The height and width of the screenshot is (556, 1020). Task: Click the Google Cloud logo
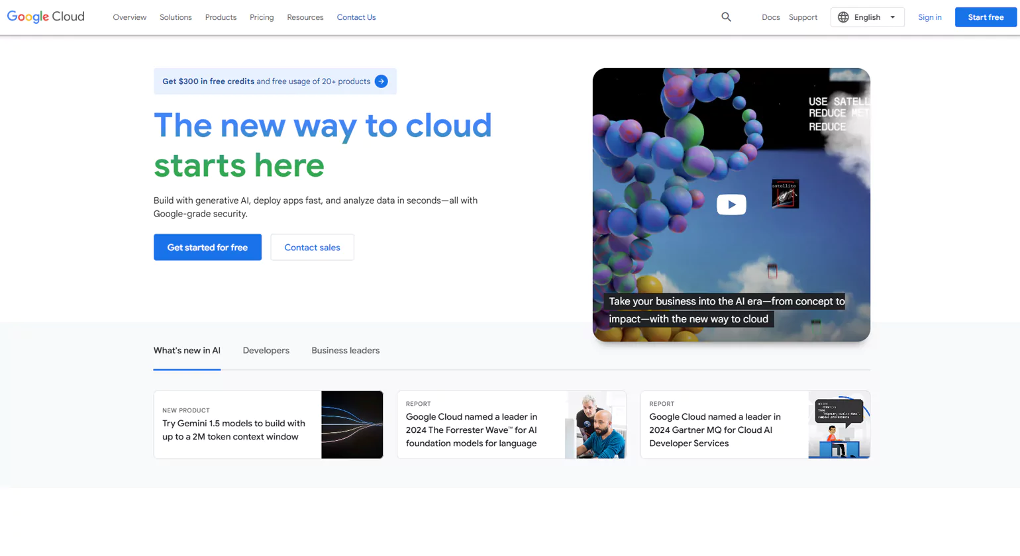click(45, 17)
